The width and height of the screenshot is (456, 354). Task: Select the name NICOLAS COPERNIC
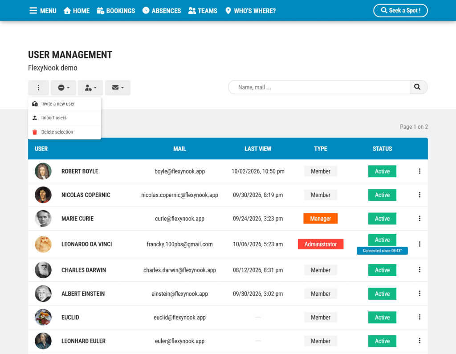click(x=86, y=195)
